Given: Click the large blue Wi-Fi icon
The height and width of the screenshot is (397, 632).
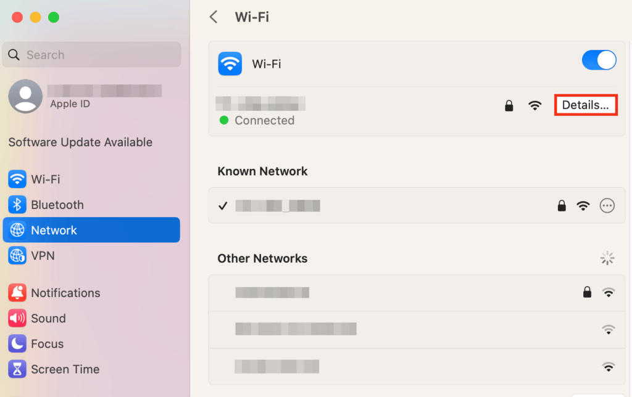Looking at the screenshot, I should (230, 63).
